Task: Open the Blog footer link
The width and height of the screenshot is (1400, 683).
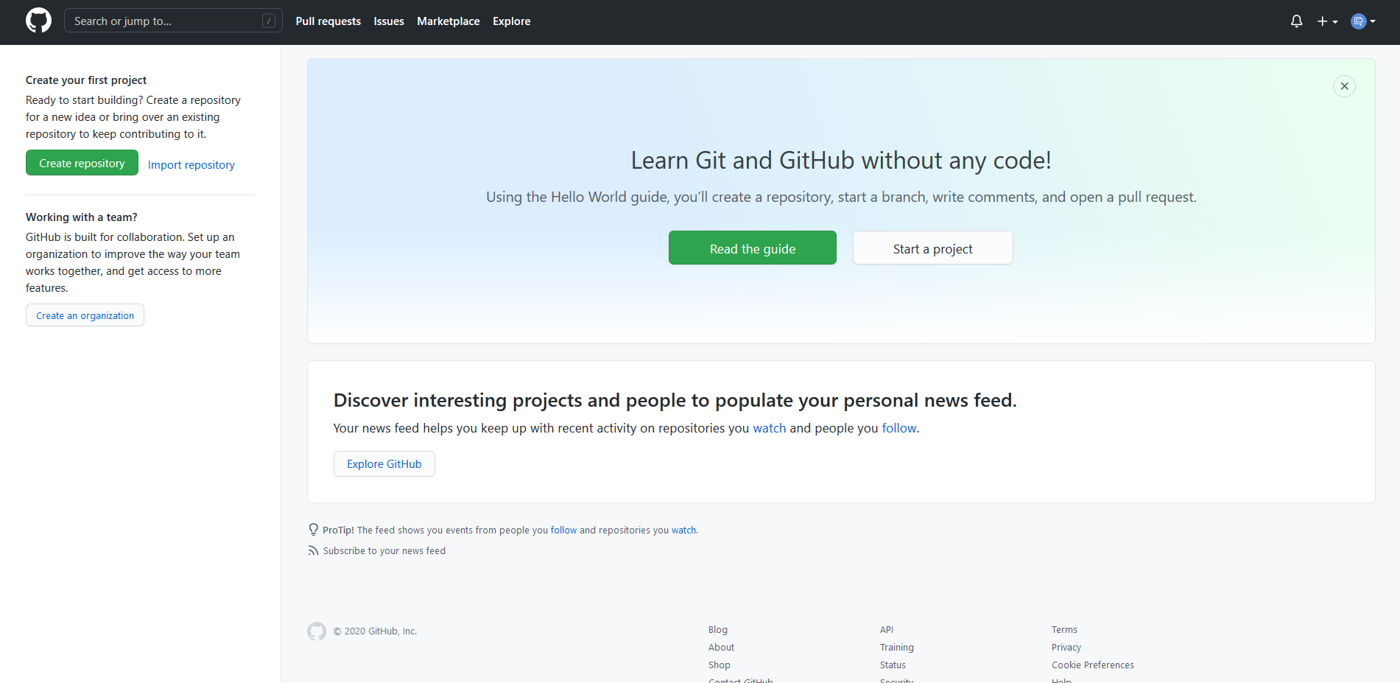Action: pyautogui.click(x=718, y=630)
